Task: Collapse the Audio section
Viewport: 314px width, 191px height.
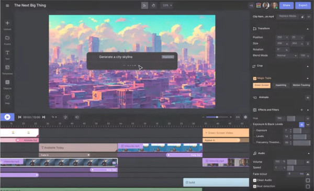Action: [x=308, y=153]
